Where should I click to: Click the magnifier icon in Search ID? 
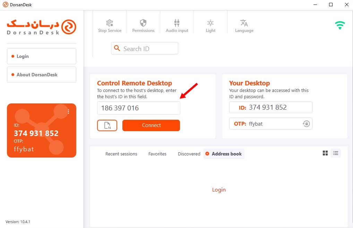117,48
